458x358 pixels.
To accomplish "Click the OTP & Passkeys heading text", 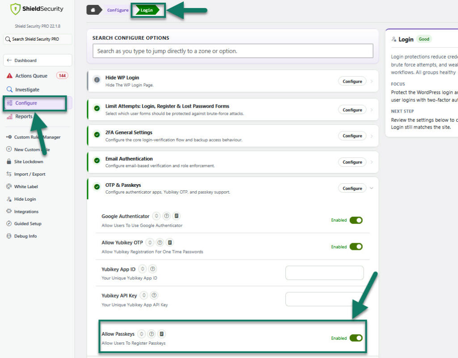I will (123, 185).
